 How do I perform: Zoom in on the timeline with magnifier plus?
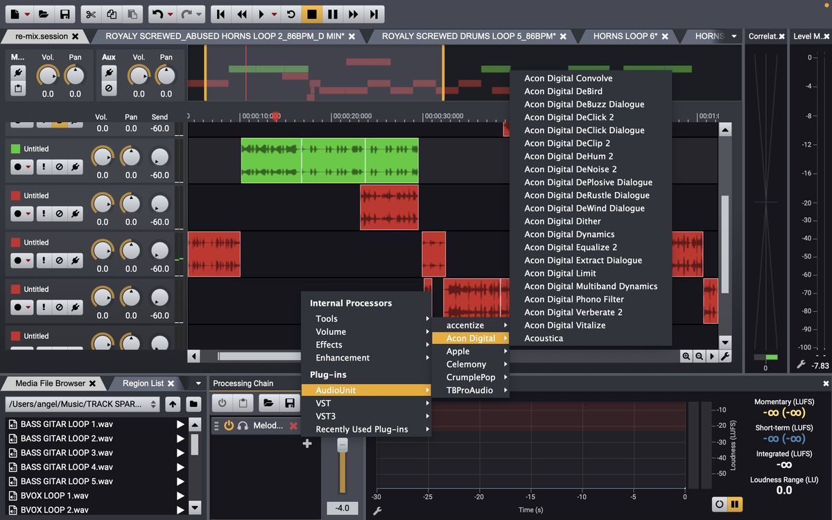tap(686, 356)
